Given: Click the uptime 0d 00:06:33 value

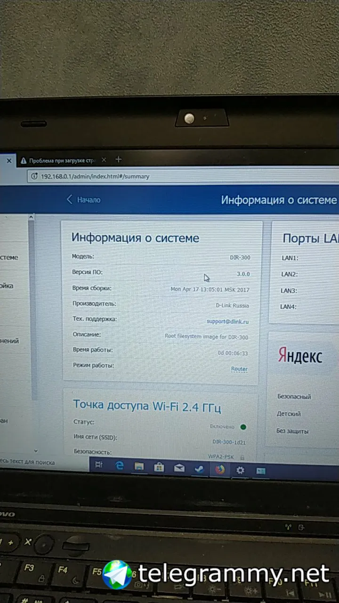Looking at the screenshot, I should click(x=233, y=353).
